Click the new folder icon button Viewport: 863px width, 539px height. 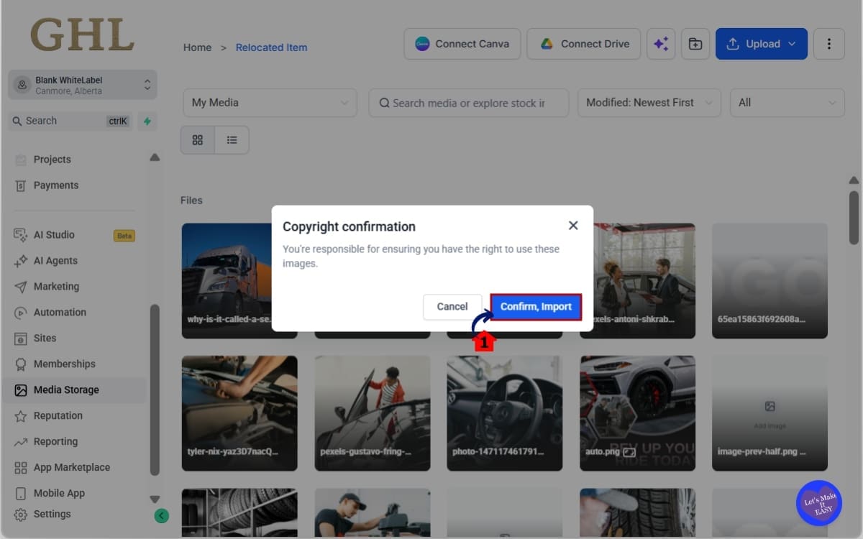695,44
